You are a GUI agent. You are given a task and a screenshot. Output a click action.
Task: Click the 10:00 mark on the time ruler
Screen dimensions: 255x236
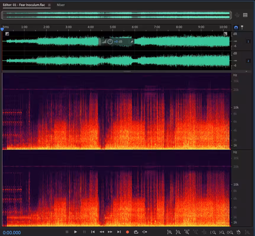click(x=223, y=27)
